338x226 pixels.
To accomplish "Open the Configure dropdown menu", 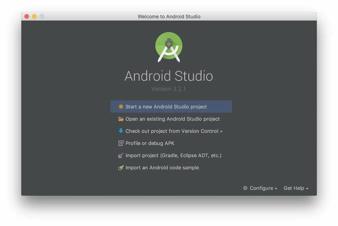I will pos(261,188).
